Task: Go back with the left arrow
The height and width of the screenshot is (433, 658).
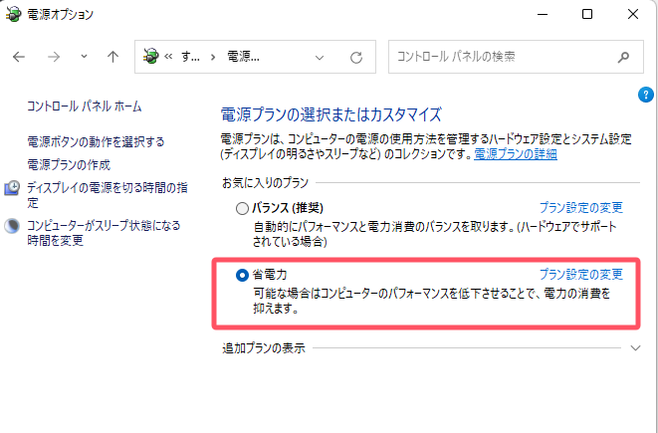Action: click(x=19, y=57)
